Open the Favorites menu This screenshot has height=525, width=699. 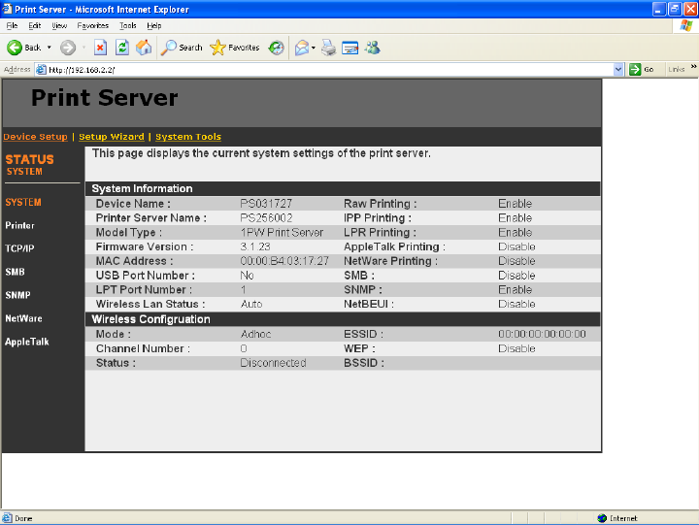(x=93, y=25)
